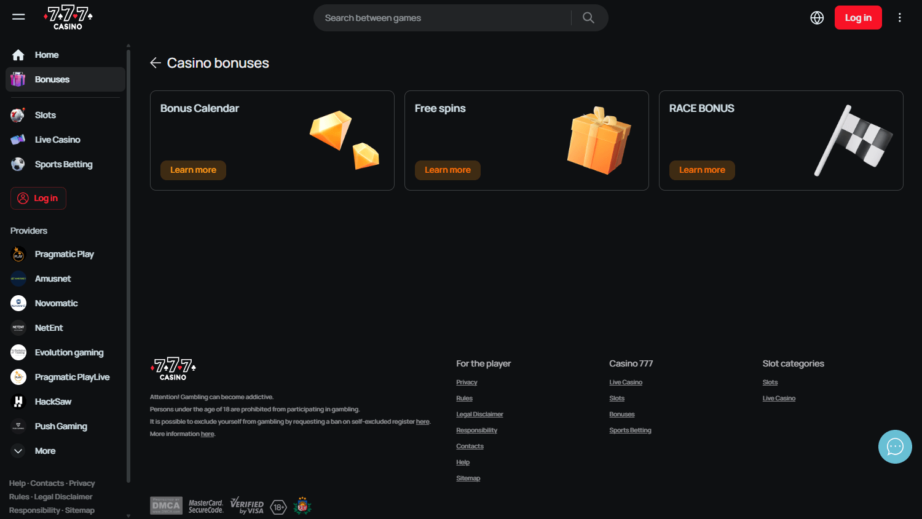Click the gift box image on Free spins card

[x=599, y=140]
